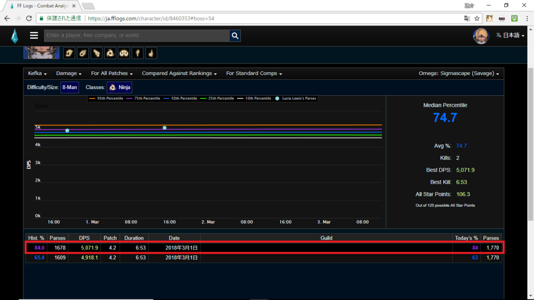The width and height of the screenshot is (534, 300).
Task: Click the 74.7 median percentile value
Action: pyautogui.click(x=445, y=118)
